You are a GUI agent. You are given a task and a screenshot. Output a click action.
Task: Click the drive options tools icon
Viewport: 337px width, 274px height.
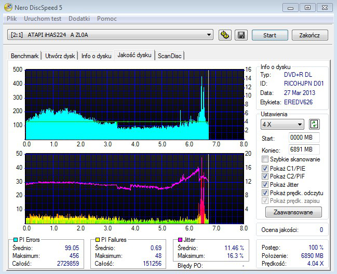(225, 35)
